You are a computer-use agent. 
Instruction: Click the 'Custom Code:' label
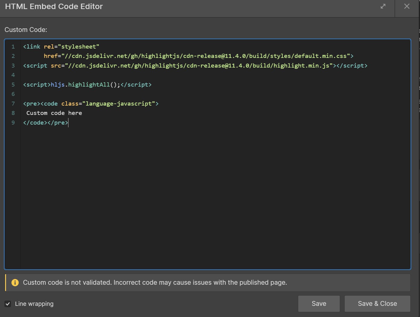(26, 30)
